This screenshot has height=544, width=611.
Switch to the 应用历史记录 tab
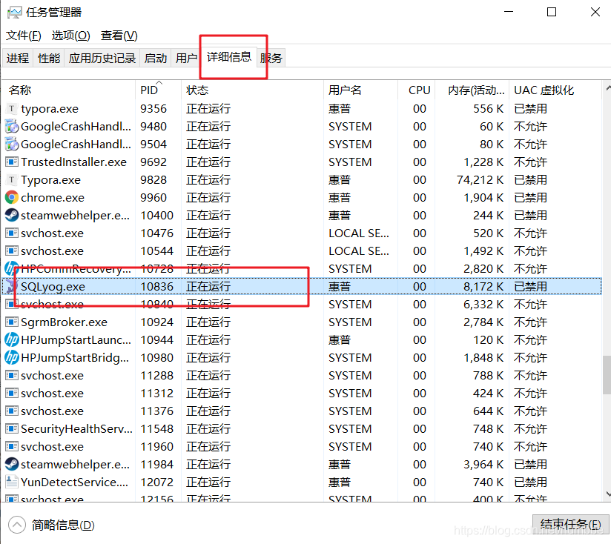(102, 58)
